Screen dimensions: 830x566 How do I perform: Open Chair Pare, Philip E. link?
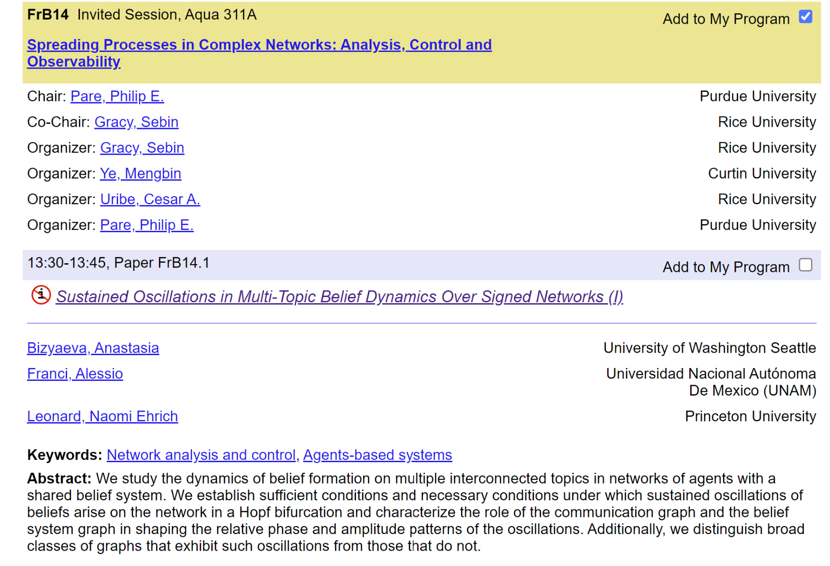click(117, 96)
